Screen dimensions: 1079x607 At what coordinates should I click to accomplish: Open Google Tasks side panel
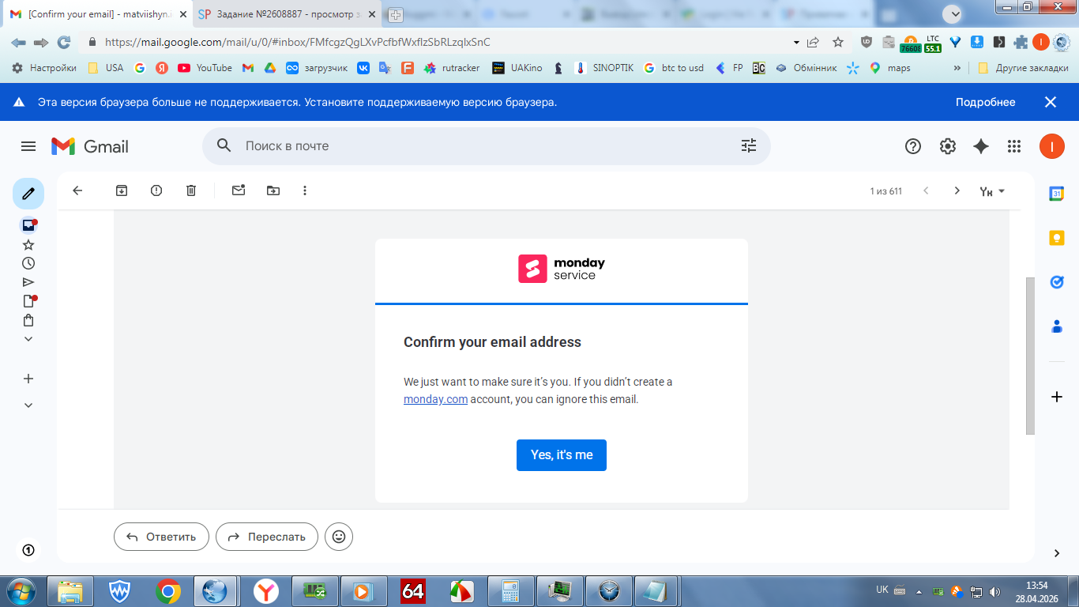[x=1057, y=282]
